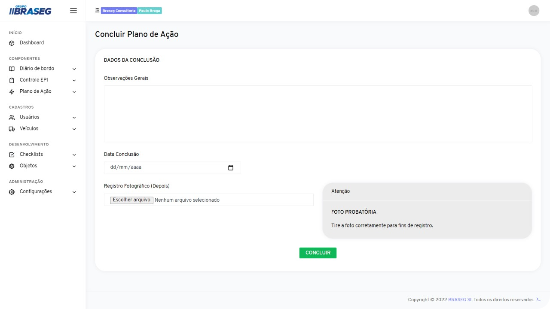This screenshot has height=309, width=550.
Task: Expand the Checklists submenu arrow
Action: [x=74, y=155]
